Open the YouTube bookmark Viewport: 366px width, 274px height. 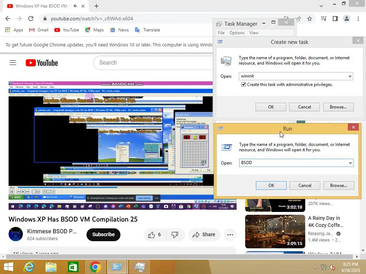click(x=66, y=30)
